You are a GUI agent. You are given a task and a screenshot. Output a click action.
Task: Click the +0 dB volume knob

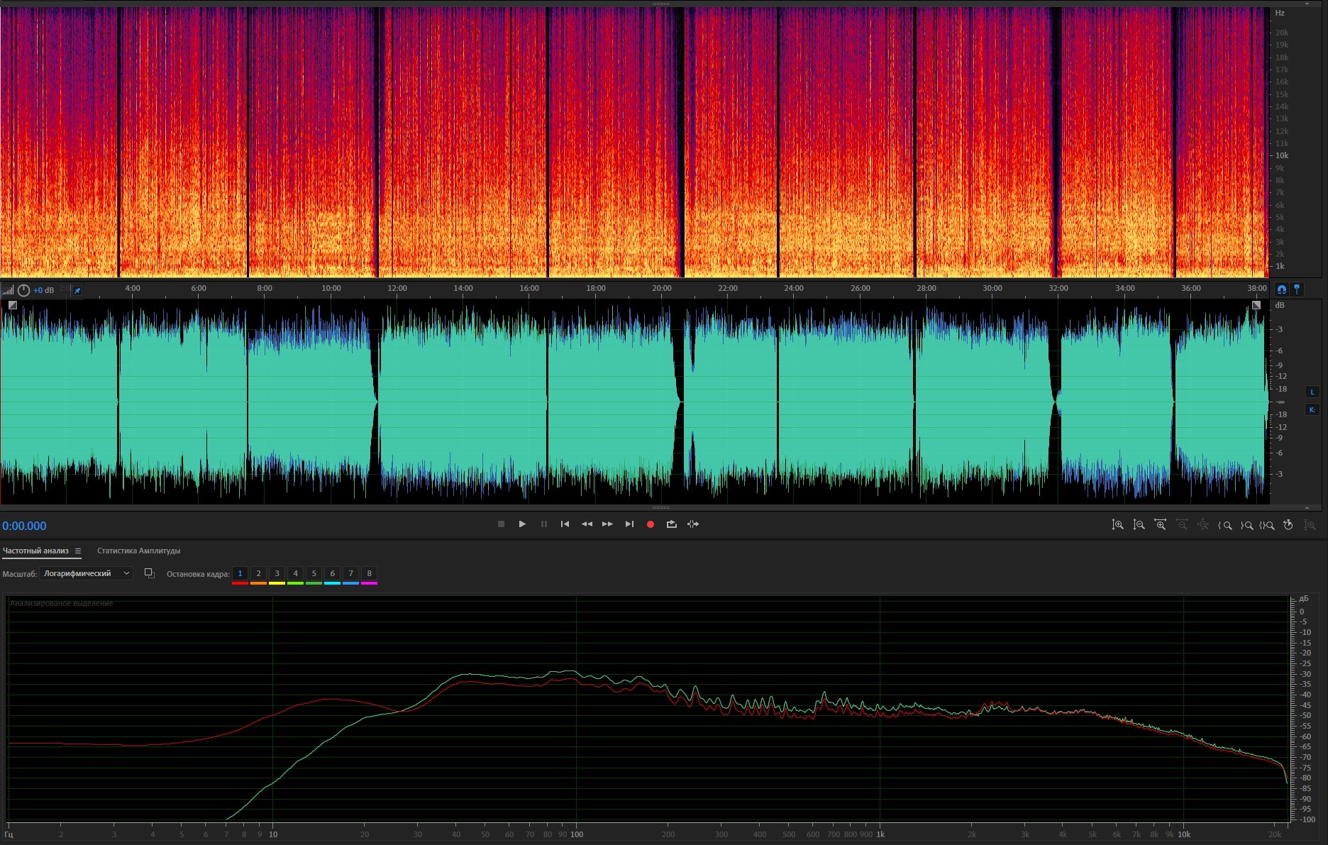(x=23, y=290)
